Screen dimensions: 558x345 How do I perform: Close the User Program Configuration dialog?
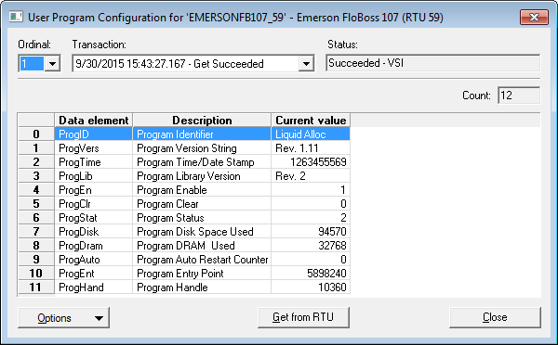pyautogui.click(x=534, y=17)
